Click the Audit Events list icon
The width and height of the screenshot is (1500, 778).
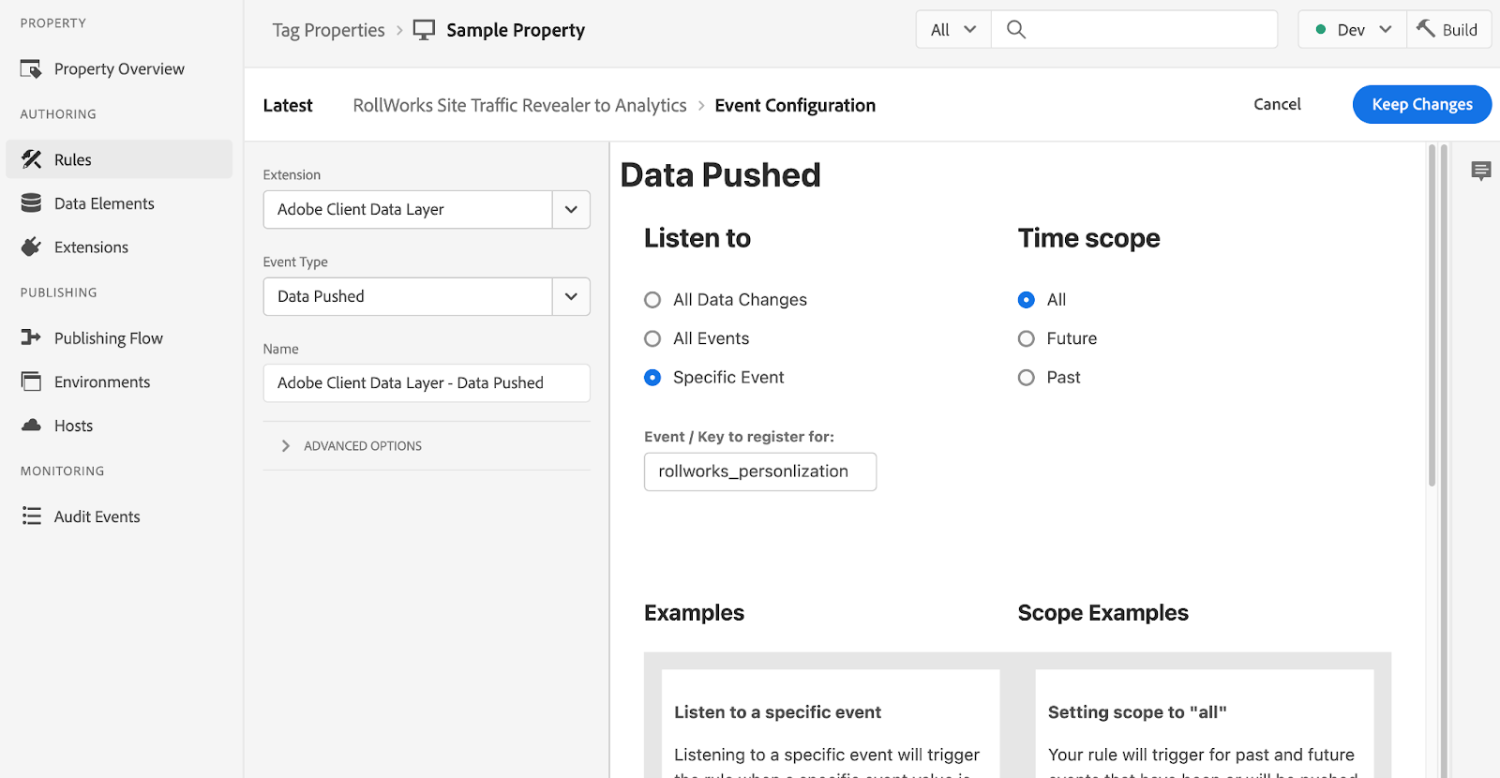[32, 516]
